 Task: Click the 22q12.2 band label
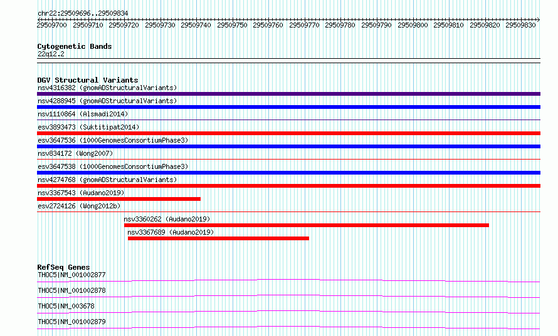click(x=51, y=54)
